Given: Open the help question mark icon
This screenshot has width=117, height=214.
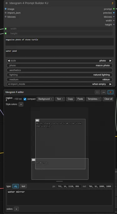Looking at the screenshot, I should pos(112,3).
